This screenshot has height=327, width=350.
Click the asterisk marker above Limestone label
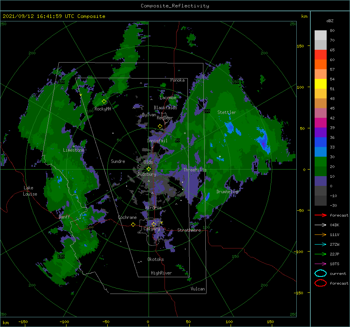(x=73, y=147)
